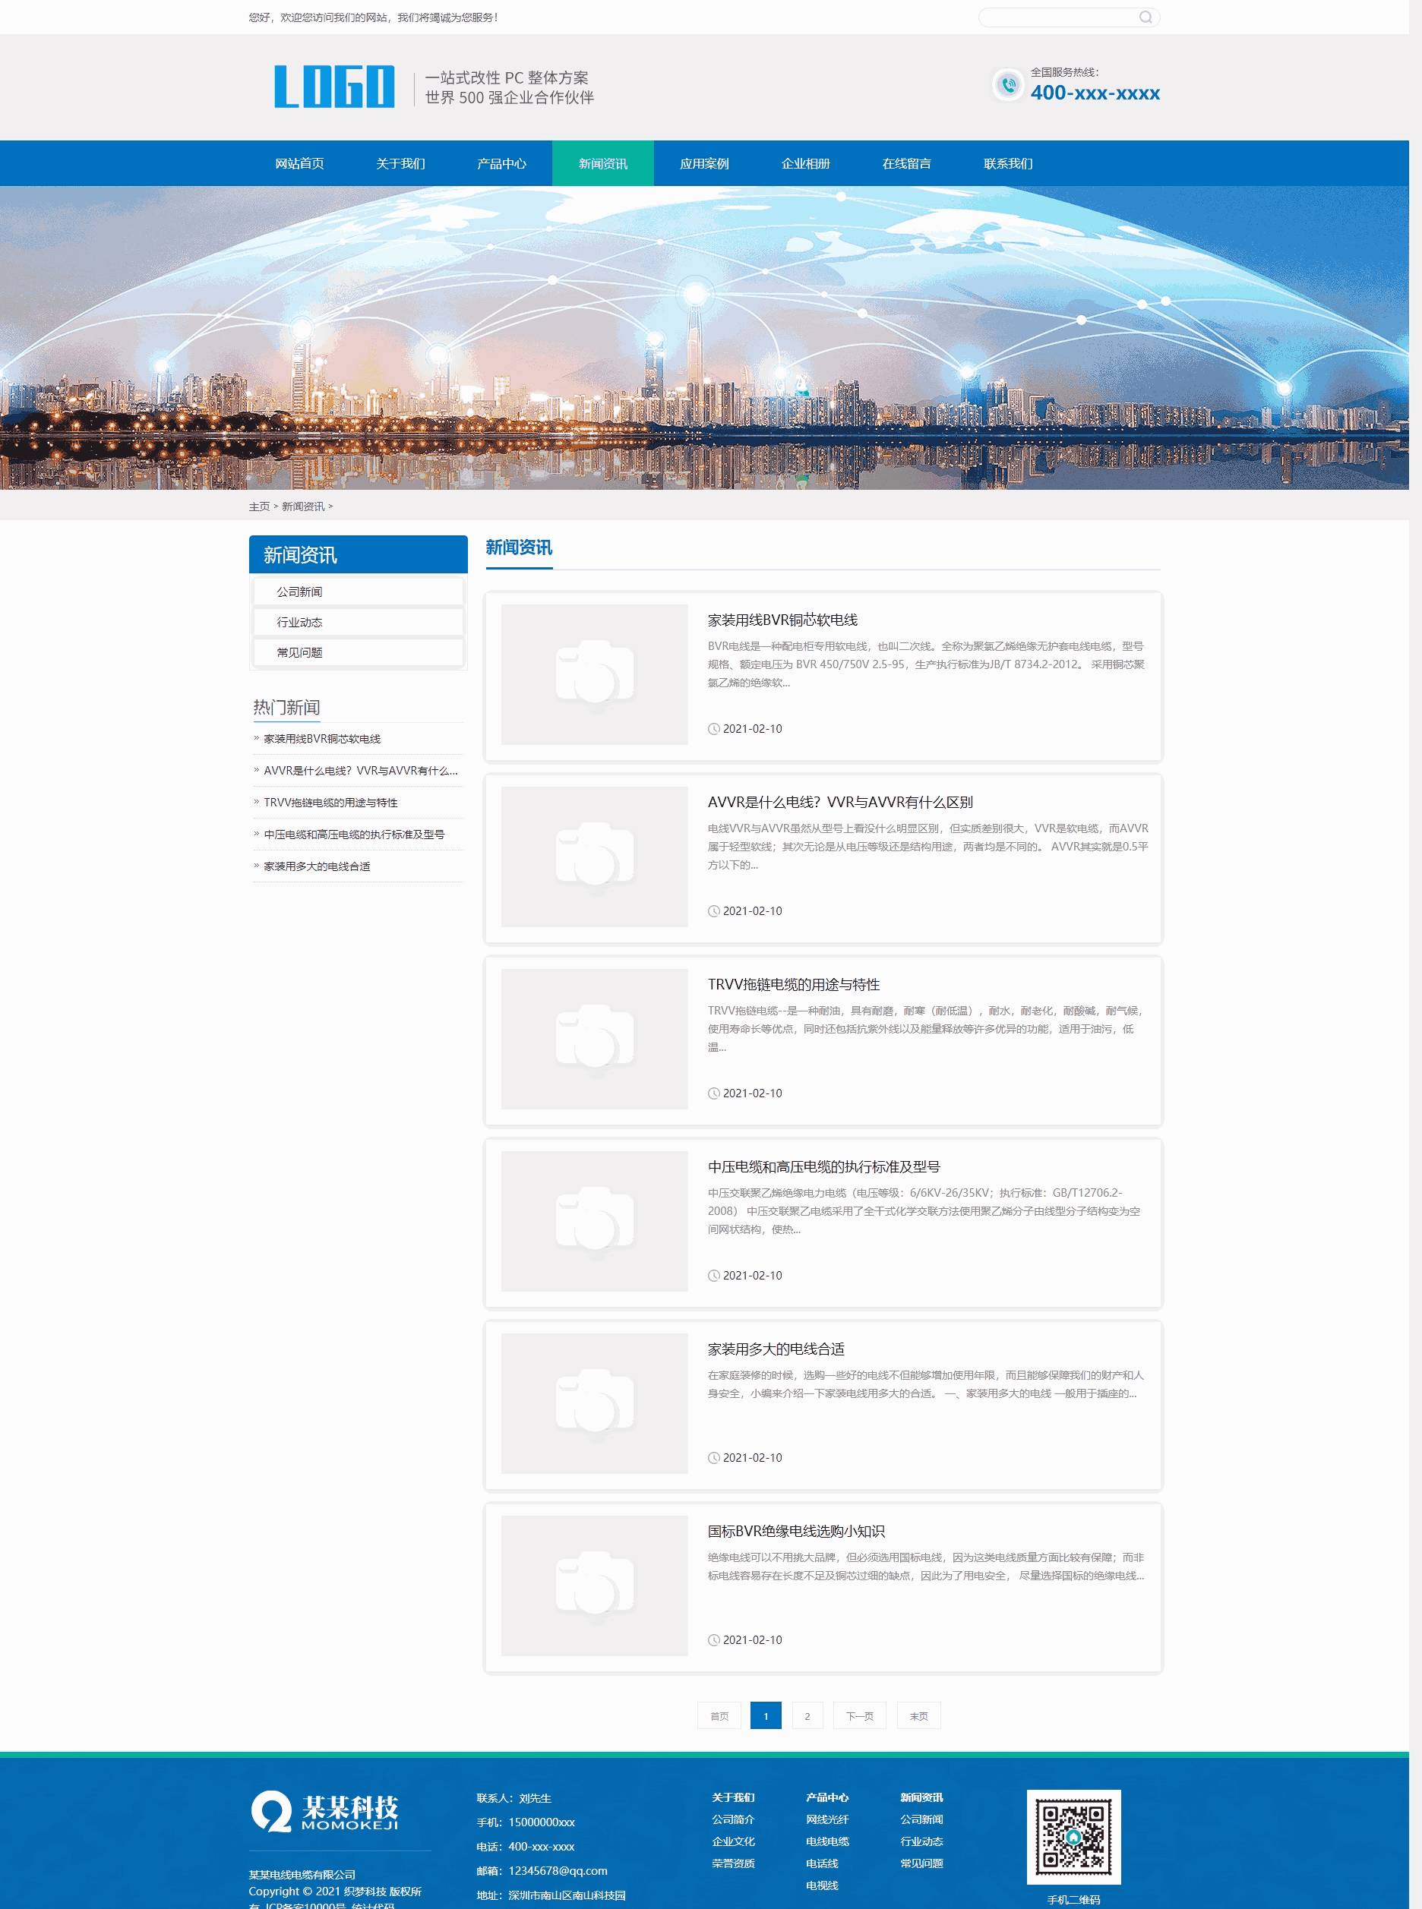The width and height of the screenshot is (1422, 1909).
Task: Open thumbnail of 国标BVR绝缘电线 article
Action: [x=594, y=1585]
